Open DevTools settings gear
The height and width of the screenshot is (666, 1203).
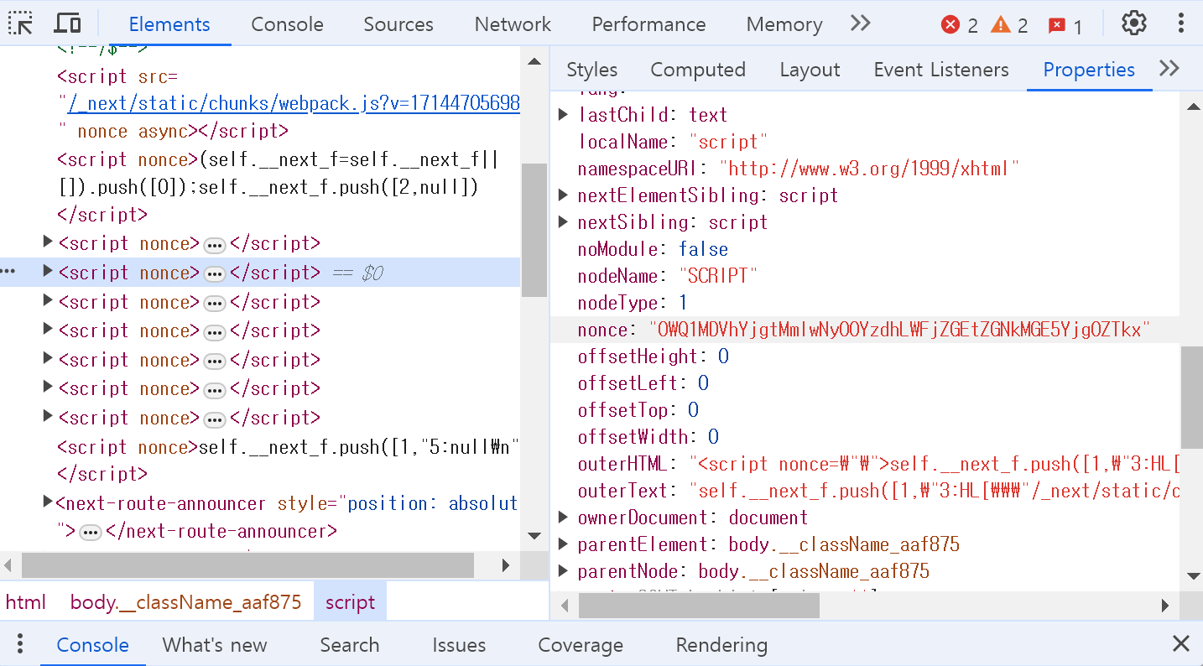(x=1133, y=23)
